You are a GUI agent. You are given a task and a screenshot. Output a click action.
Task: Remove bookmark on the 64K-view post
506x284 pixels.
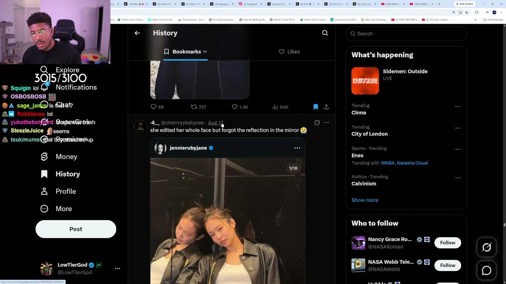pos(315,107)
